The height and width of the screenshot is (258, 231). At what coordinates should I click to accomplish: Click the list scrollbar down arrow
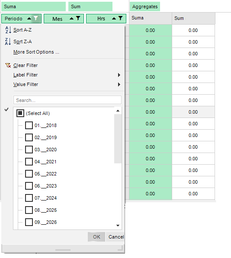pyautogui.click(x=118, y=226)
